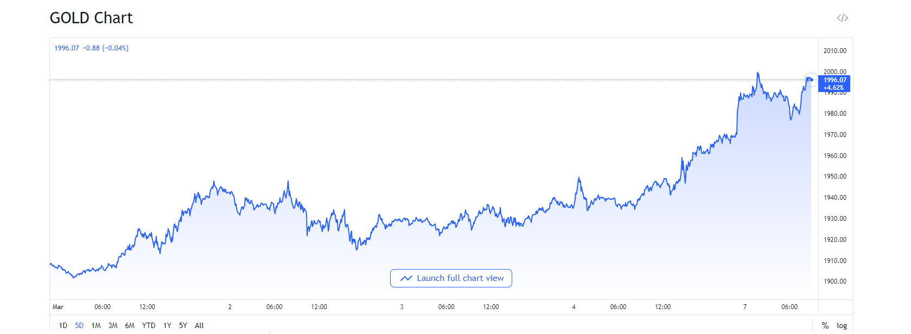The height and width of the screenshot is (334, 911).
Task: Show the 1Y range
Action: click(167, 325)
